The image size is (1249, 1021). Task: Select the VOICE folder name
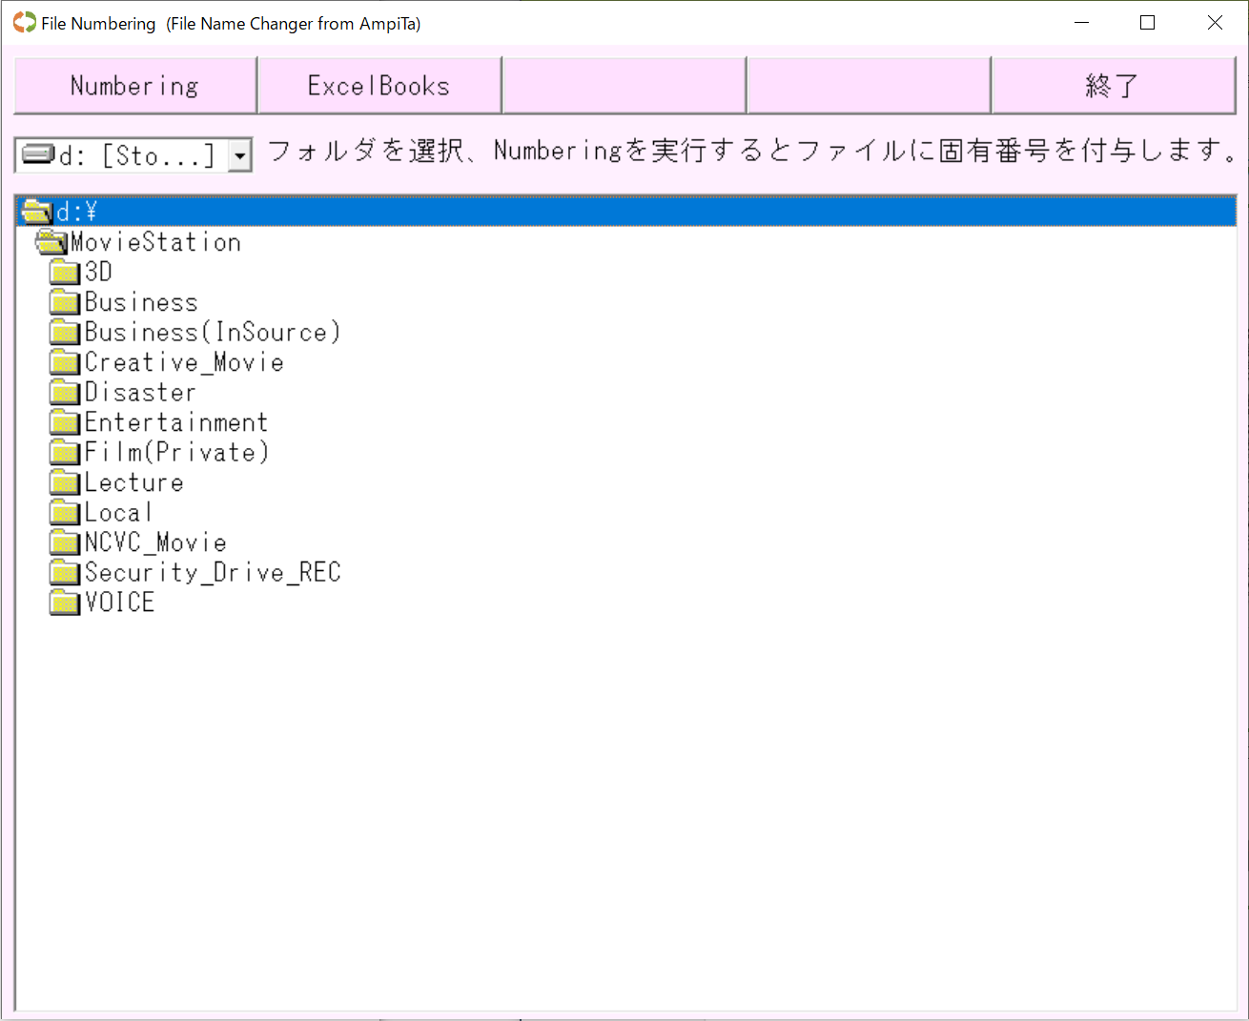[x=119, y=602]
